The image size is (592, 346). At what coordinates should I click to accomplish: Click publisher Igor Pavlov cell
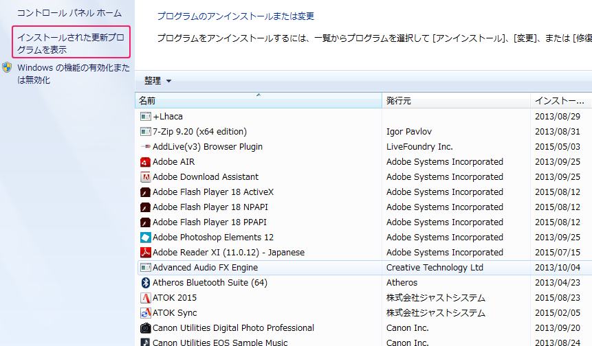click(409, 132)
